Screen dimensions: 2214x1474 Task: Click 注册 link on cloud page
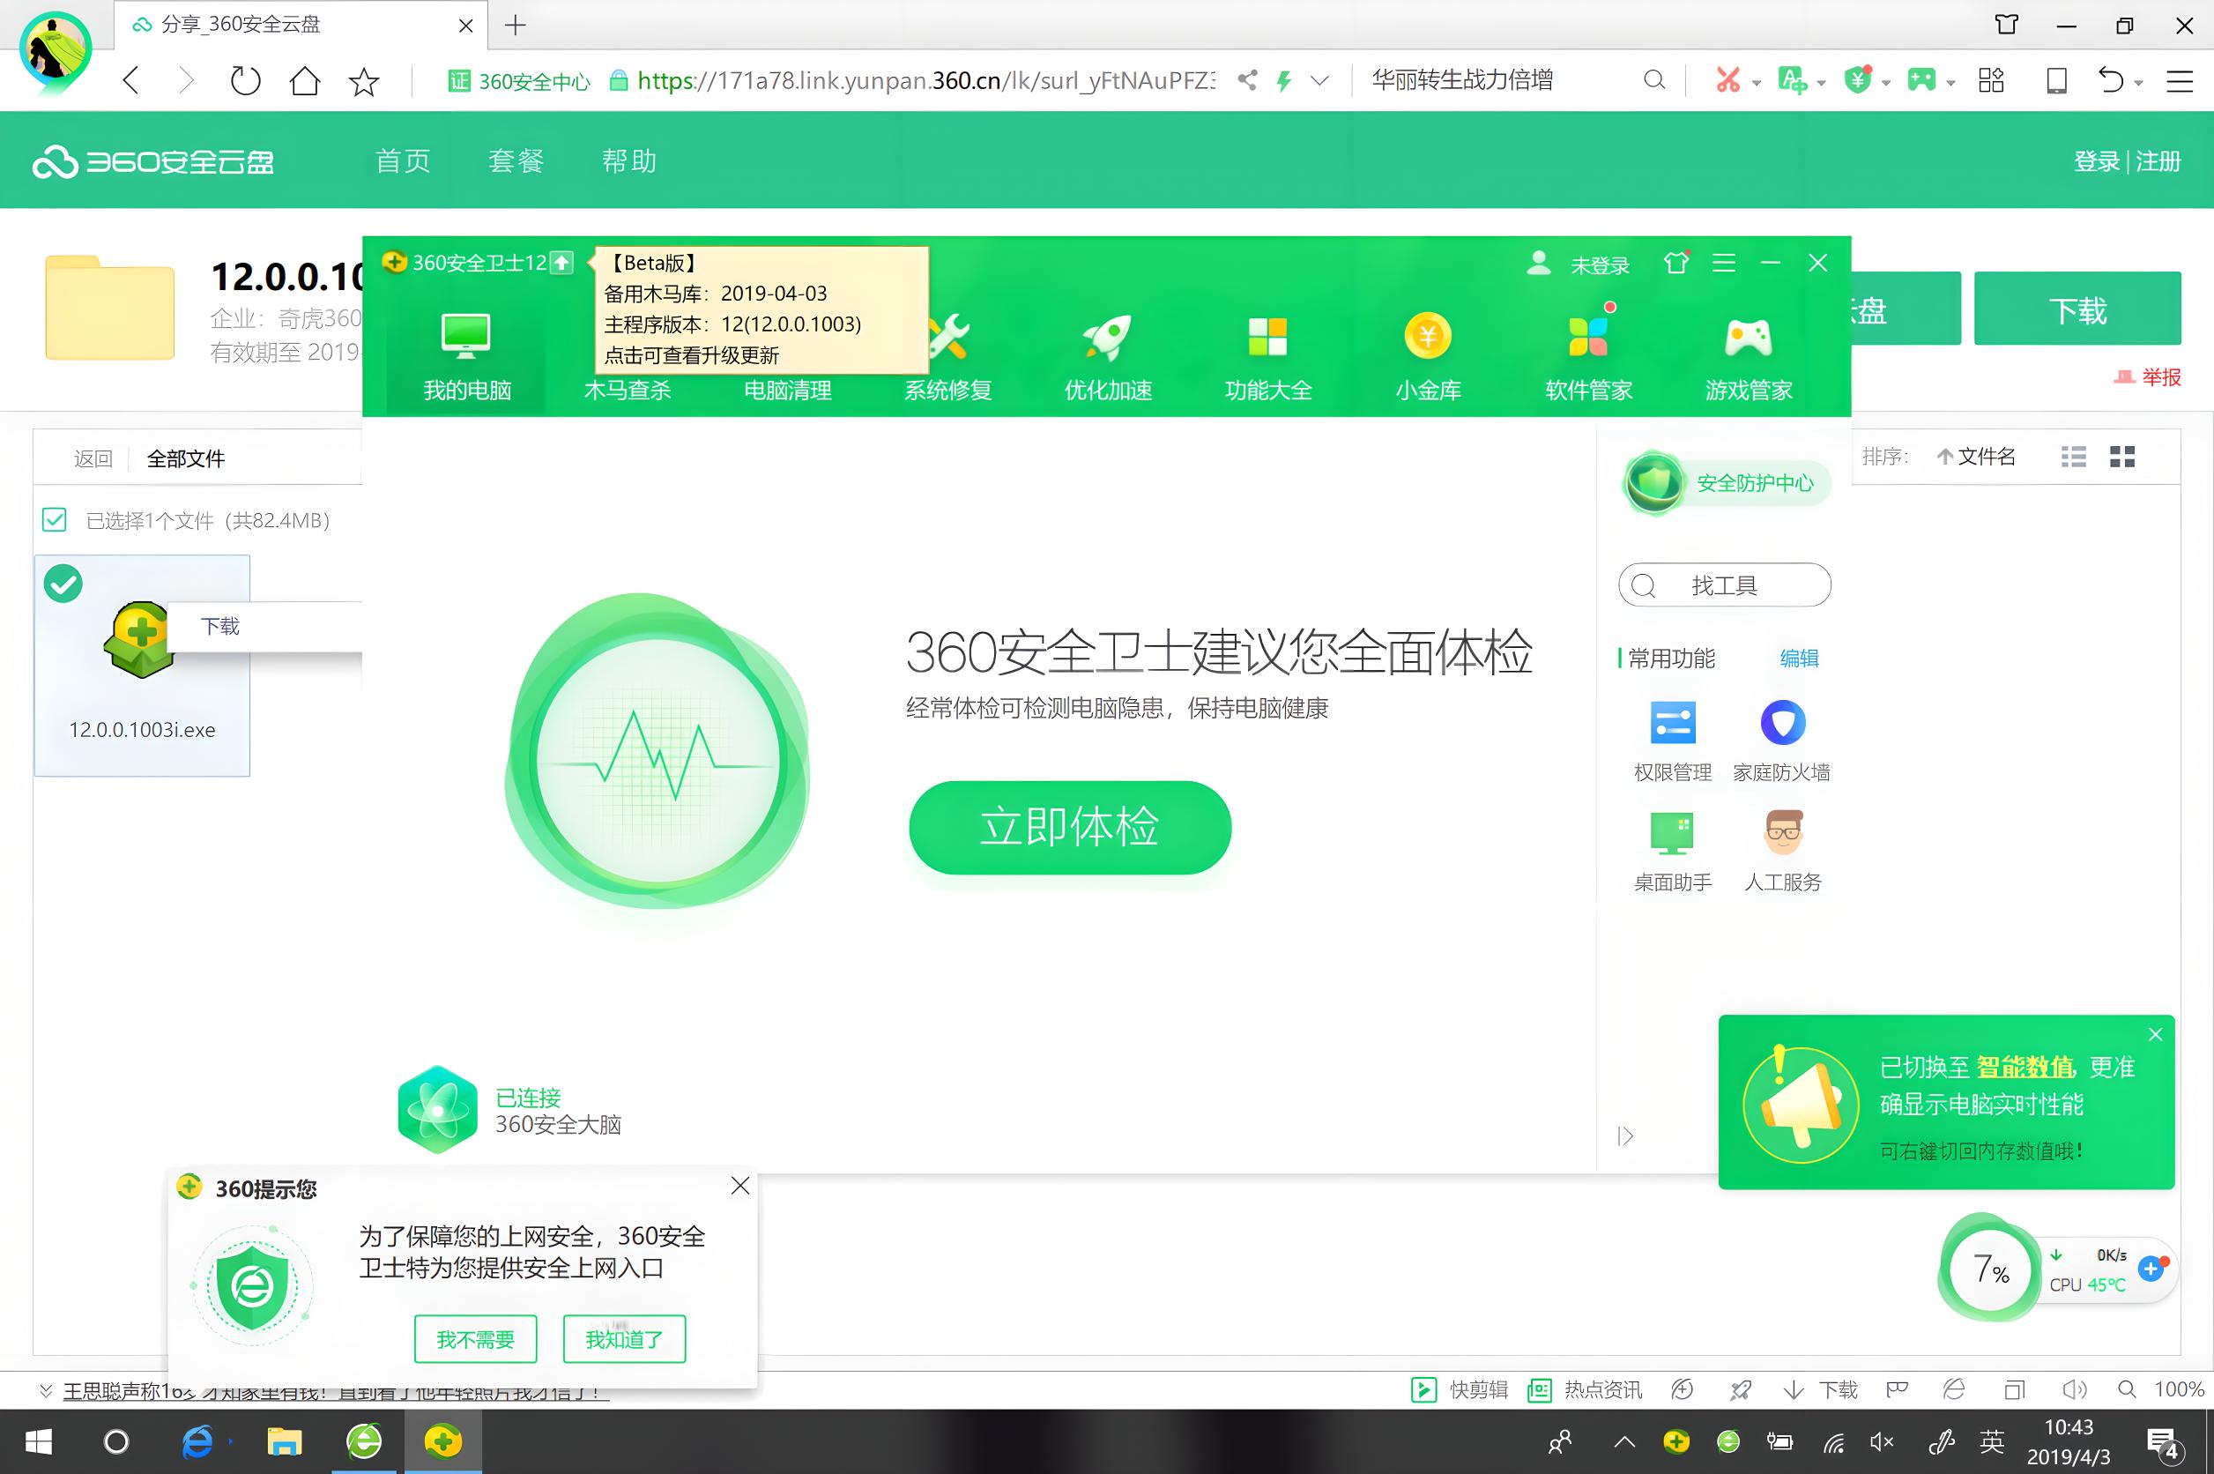[x=2158, y=160]
